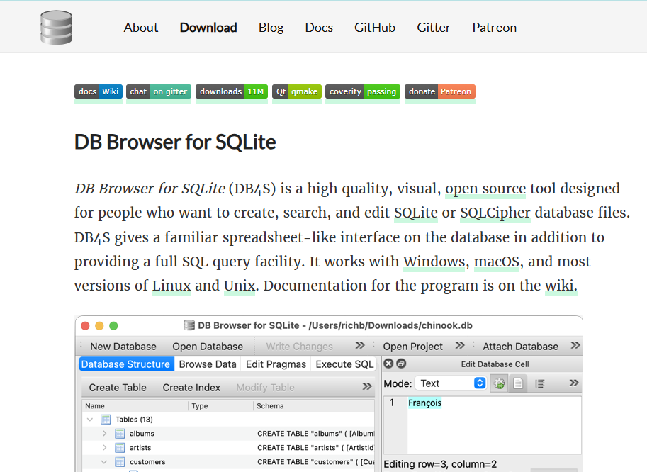Click the donate Patreon badge
647x472 pixels.
[439, 91]
